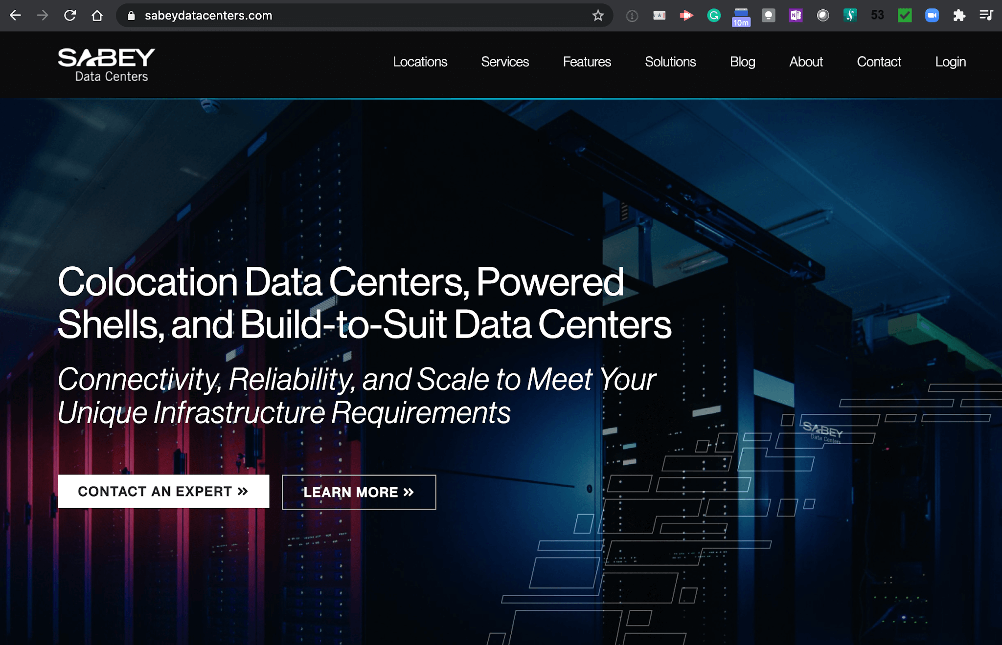Viewport: 1002px width, 645px height.
Task: Click the timer extension showing 10m
Action: pos(741,15)
